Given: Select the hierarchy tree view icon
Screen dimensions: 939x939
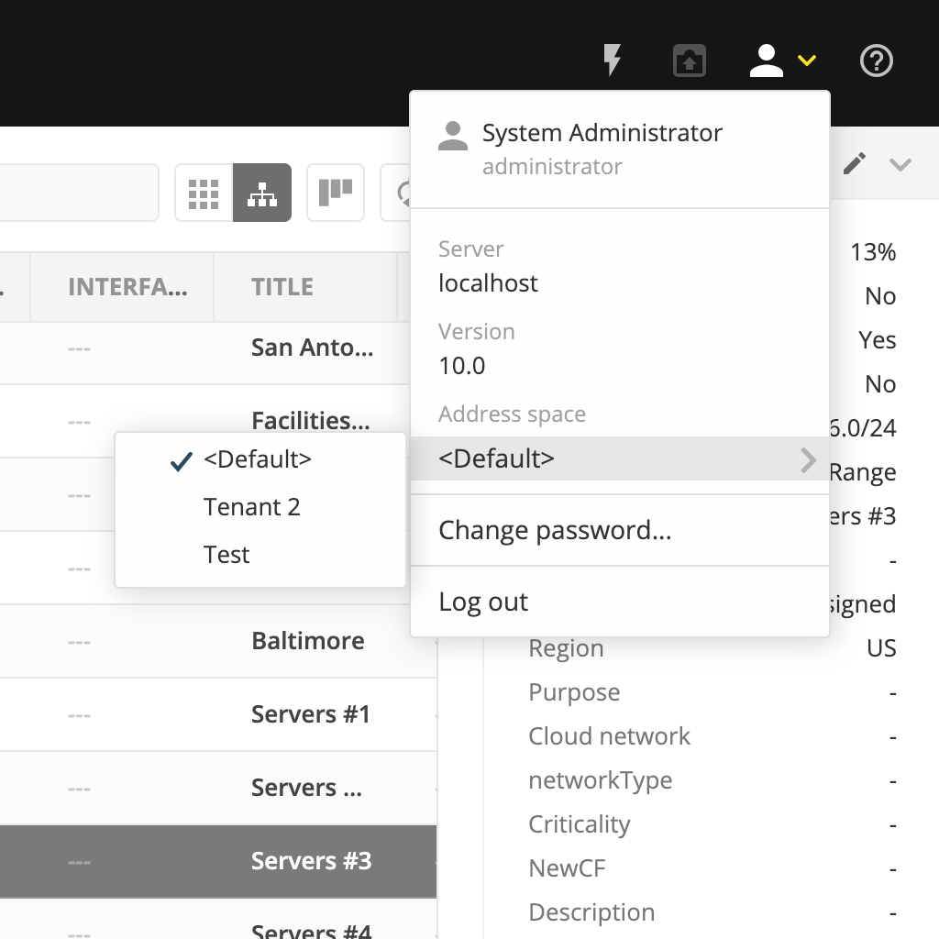Looking at the screenshot, I should 262,193.
